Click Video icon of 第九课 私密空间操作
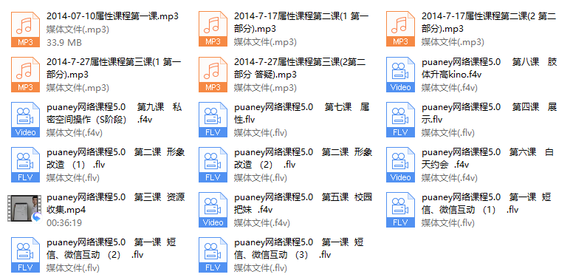Image resolution: width=573 pixels, height=280 pixels. pos(25,120)
